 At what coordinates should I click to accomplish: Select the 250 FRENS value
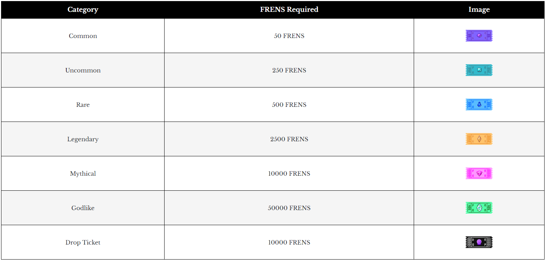tap(289, 70)
